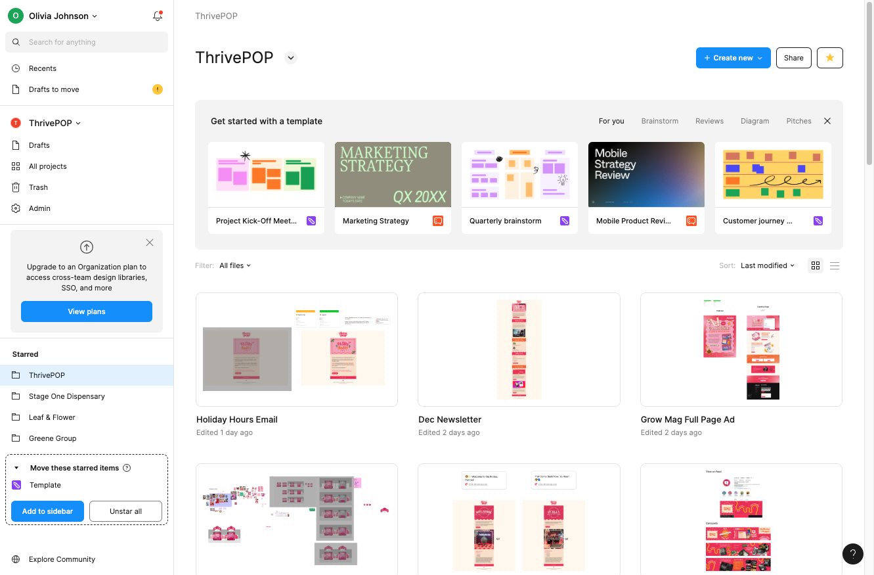Click the Greene Group folder icon
This screenshot has height=575, width=874.
(16, 438)
